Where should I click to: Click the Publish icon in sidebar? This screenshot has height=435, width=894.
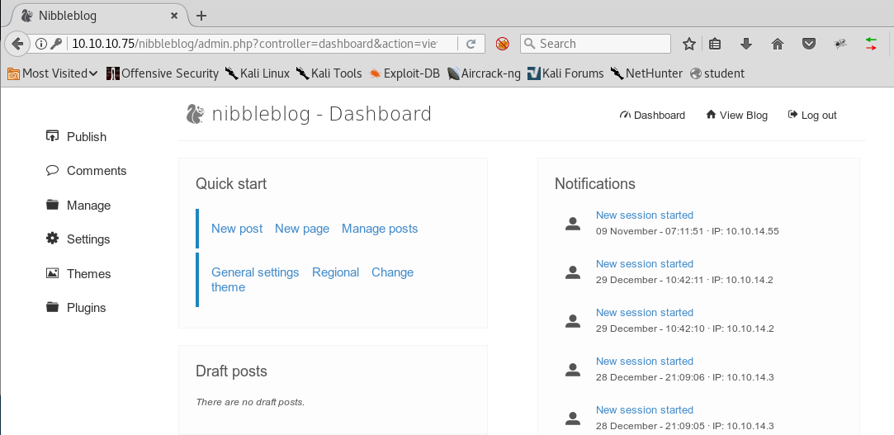(53, 136)
